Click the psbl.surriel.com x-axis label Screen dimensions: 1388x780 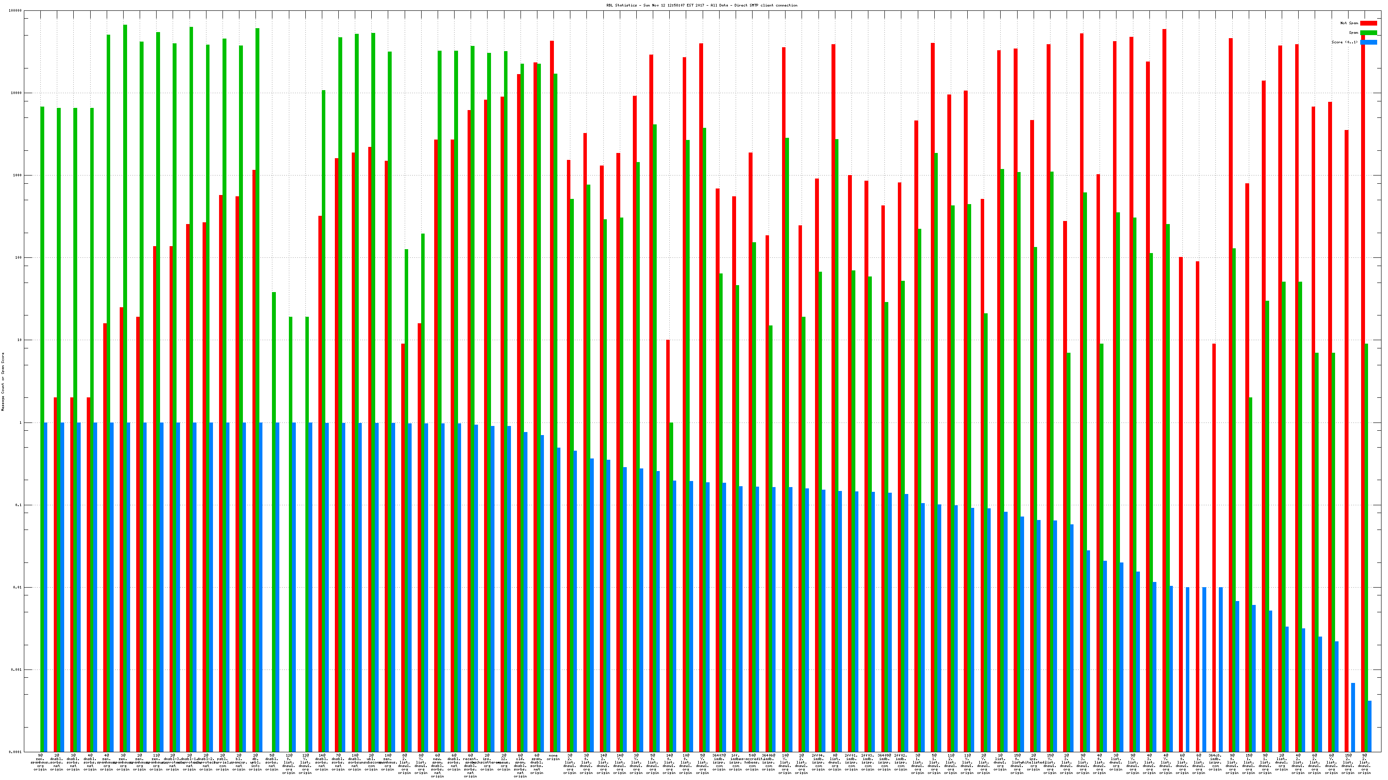223,762
